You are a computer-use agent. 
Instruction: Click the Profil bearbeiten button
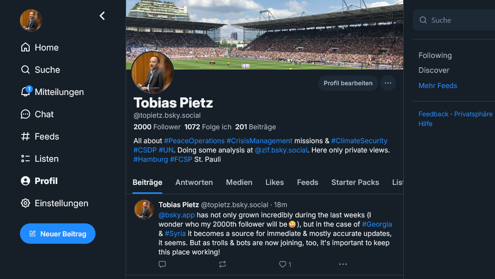click(348, 83)
